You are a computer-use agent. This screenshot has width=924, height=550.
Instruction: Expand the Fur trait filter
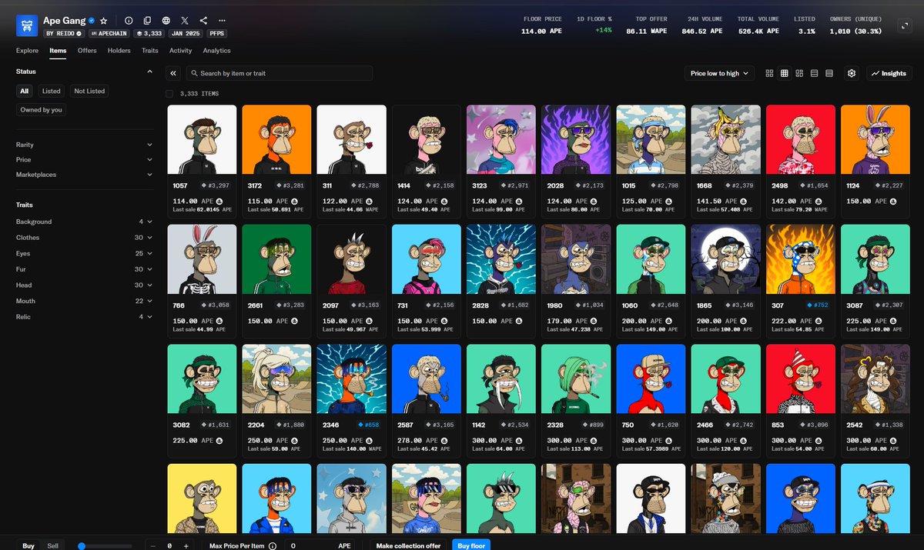point(85,269)
